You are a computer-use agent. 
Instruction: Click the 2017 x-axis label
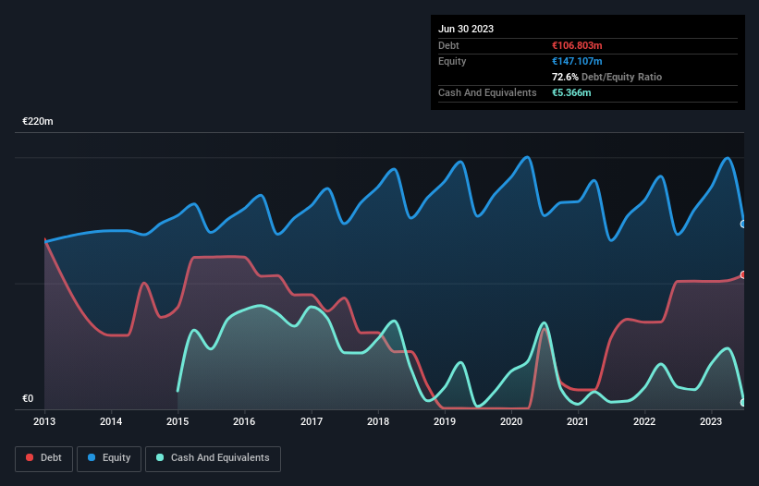[x=312, y=421]
